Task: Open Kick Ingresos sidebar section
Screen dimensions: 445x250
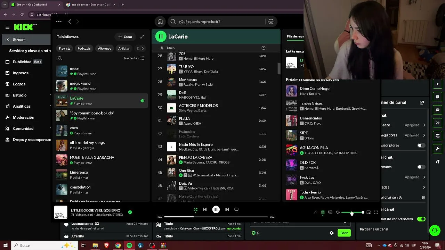Action: (x=21, y=73)
